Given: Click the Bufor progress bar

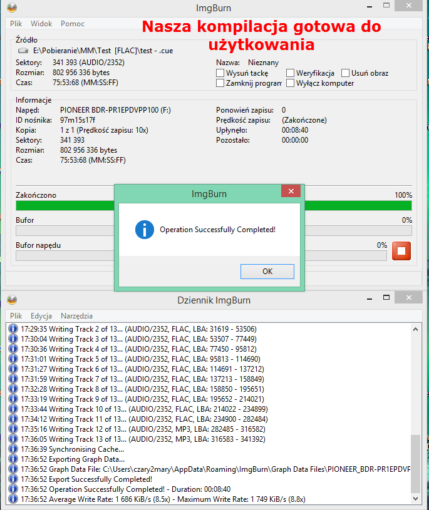Looking at the screenshot, I should coord(214,231).
